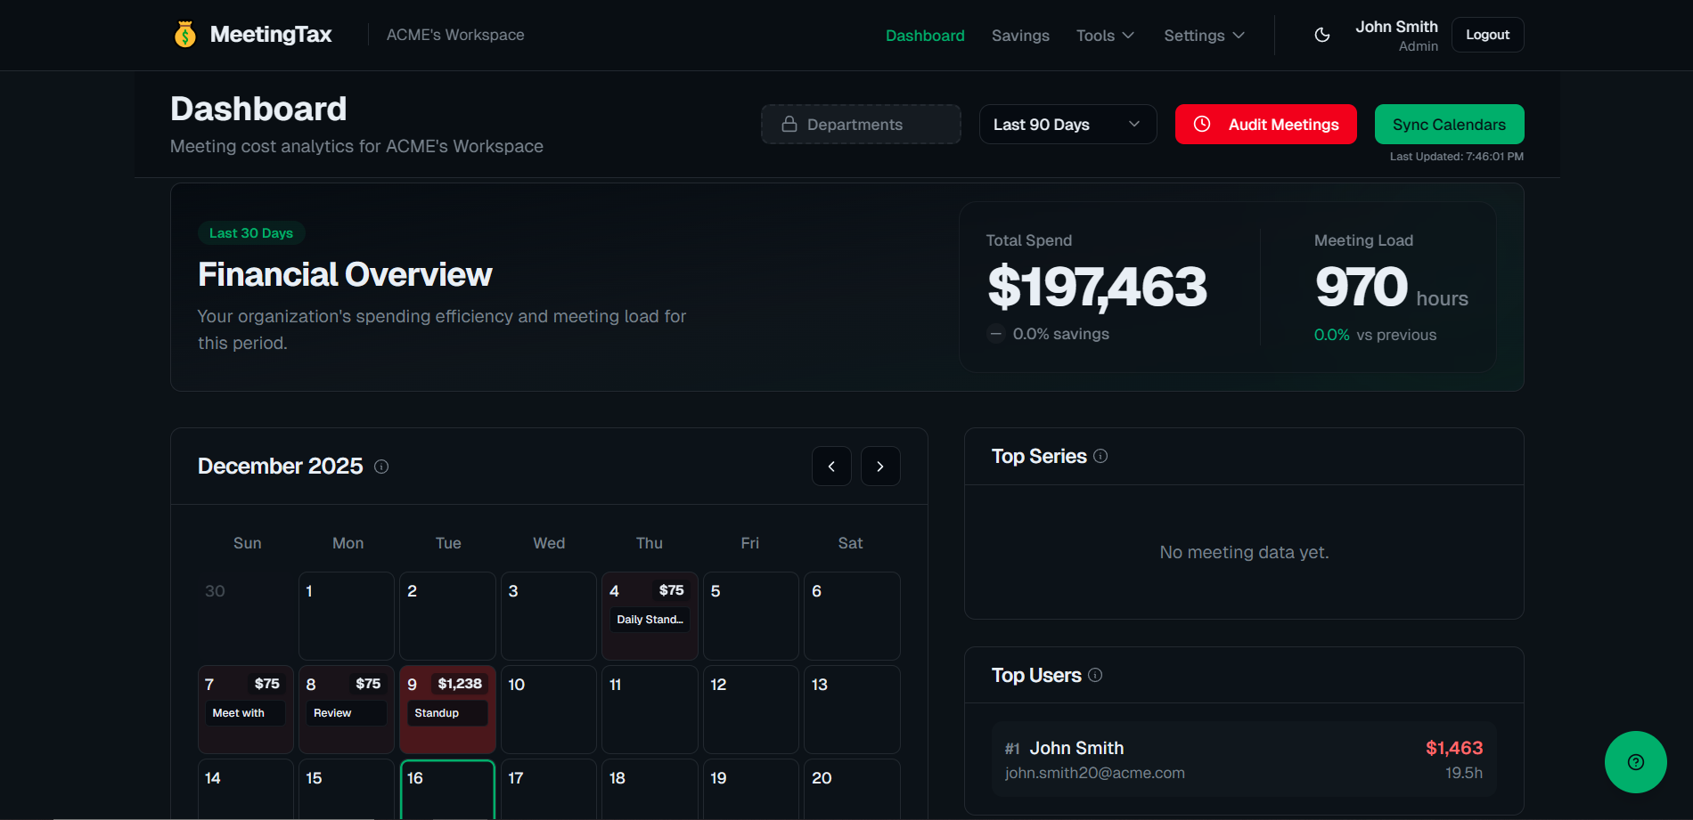
Task: Advance to next month with right chevron
Action: point(880,466)
